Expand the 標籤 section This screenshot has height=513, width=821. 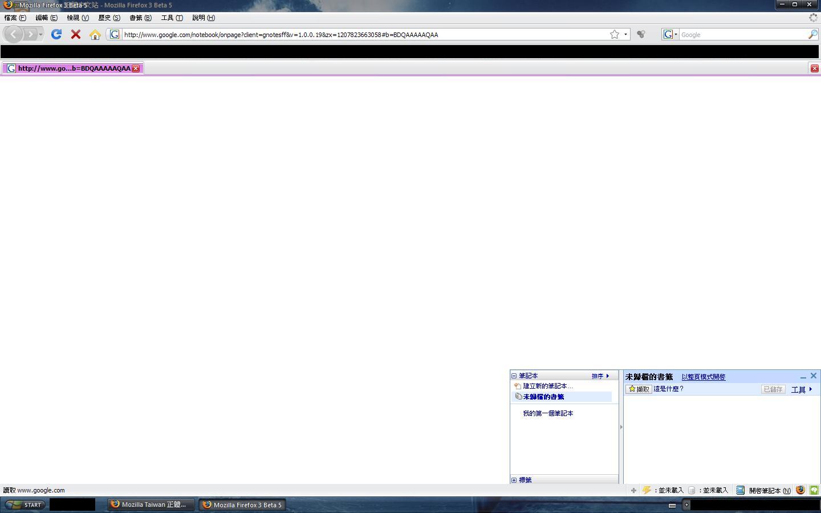coord(514,480)
